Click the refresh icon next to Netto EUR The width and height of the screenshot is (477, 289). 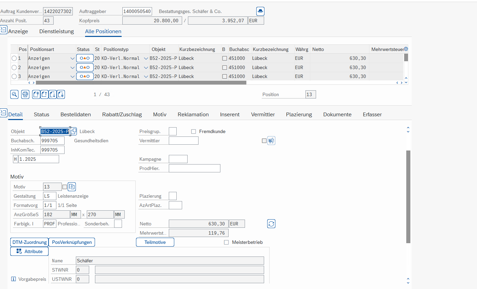271,224
